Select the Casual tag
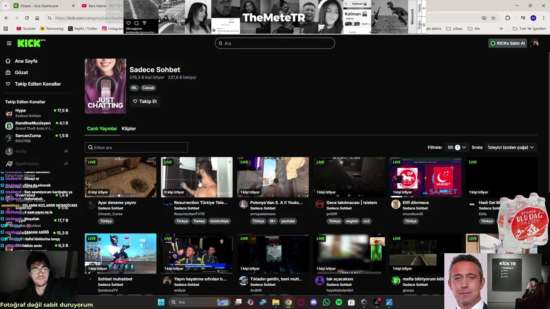The width and height of the screenshot is (550, 309). coord(148,88)
